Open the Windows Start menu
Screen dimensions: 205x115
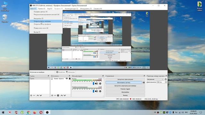[x=3, y=112]
